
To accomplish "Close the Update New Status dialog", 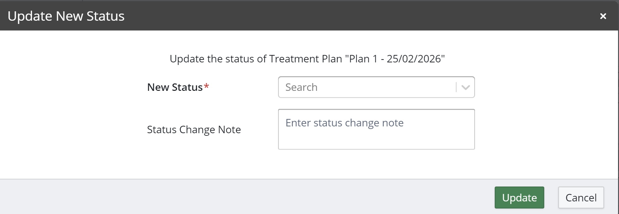I will click(x=603, y=16).
